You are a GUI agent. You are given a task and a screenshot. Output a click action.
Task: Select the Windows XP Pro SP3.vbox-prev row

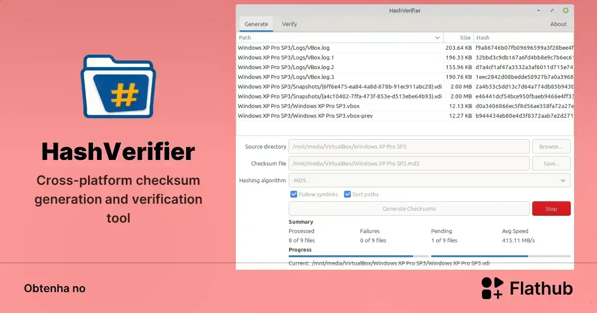click(x=405, y=116)
